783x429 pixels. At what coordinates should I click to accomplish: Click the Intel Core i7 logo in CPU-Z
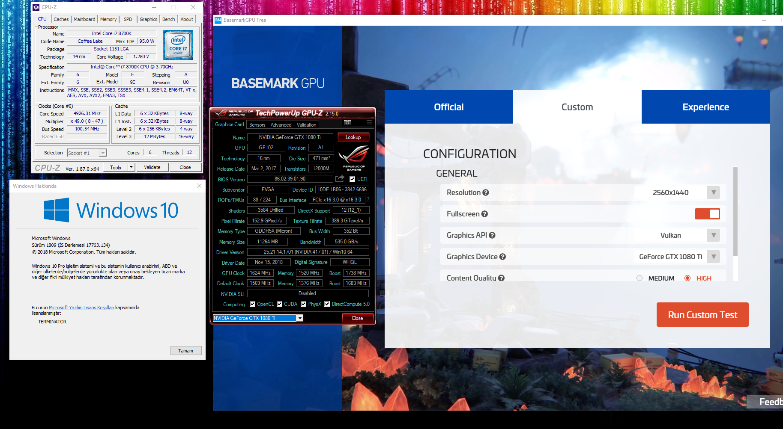pos(178,45)
